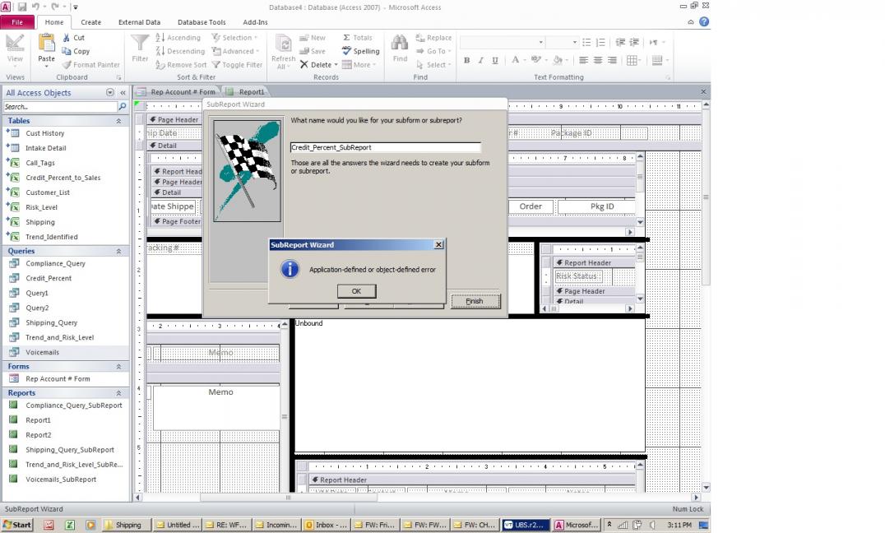Switch to the Create ribbon tab
885x533 pixels.
click(x=90, y=22)
